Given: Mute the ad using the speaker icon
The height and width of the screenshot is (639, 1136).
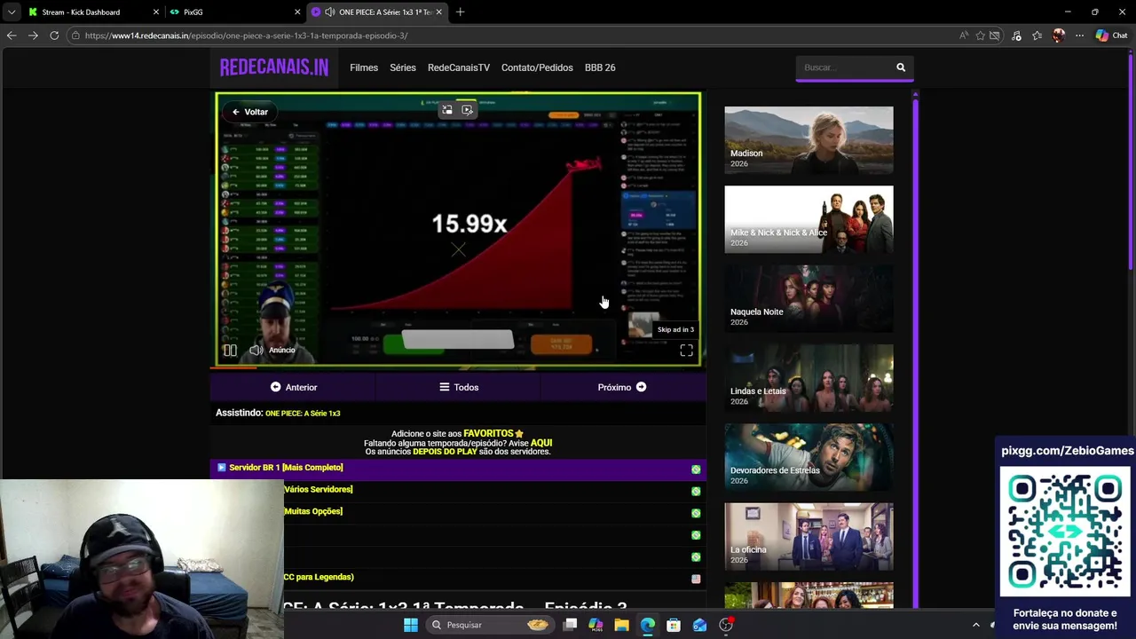Looking at the screenshot, I should tap(256, 351).
